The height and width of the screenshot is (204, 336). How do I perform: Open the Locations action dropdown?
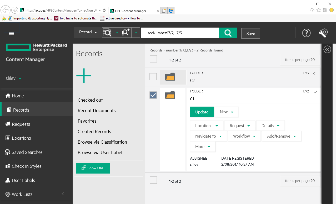pyautogui.click(x=207, y=126)
